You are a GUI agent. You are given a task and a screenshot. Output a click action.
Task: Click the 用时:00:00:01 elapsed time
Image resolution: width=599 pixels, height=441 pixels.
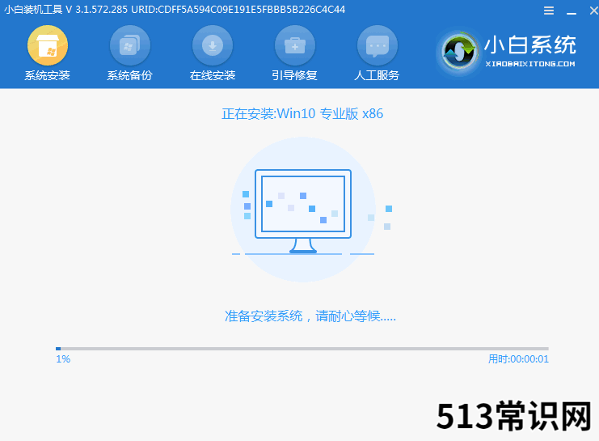[x=518, y=359]
